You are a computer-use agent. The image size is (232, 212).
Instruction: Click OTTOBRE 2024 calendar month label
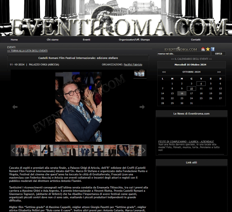[192, 72]
